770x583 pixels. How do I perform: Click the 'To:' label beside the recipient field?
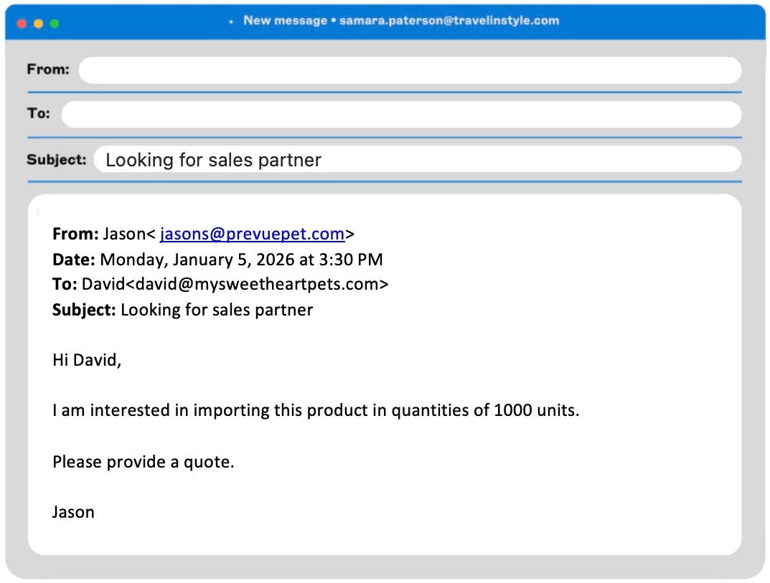point(39,114)
